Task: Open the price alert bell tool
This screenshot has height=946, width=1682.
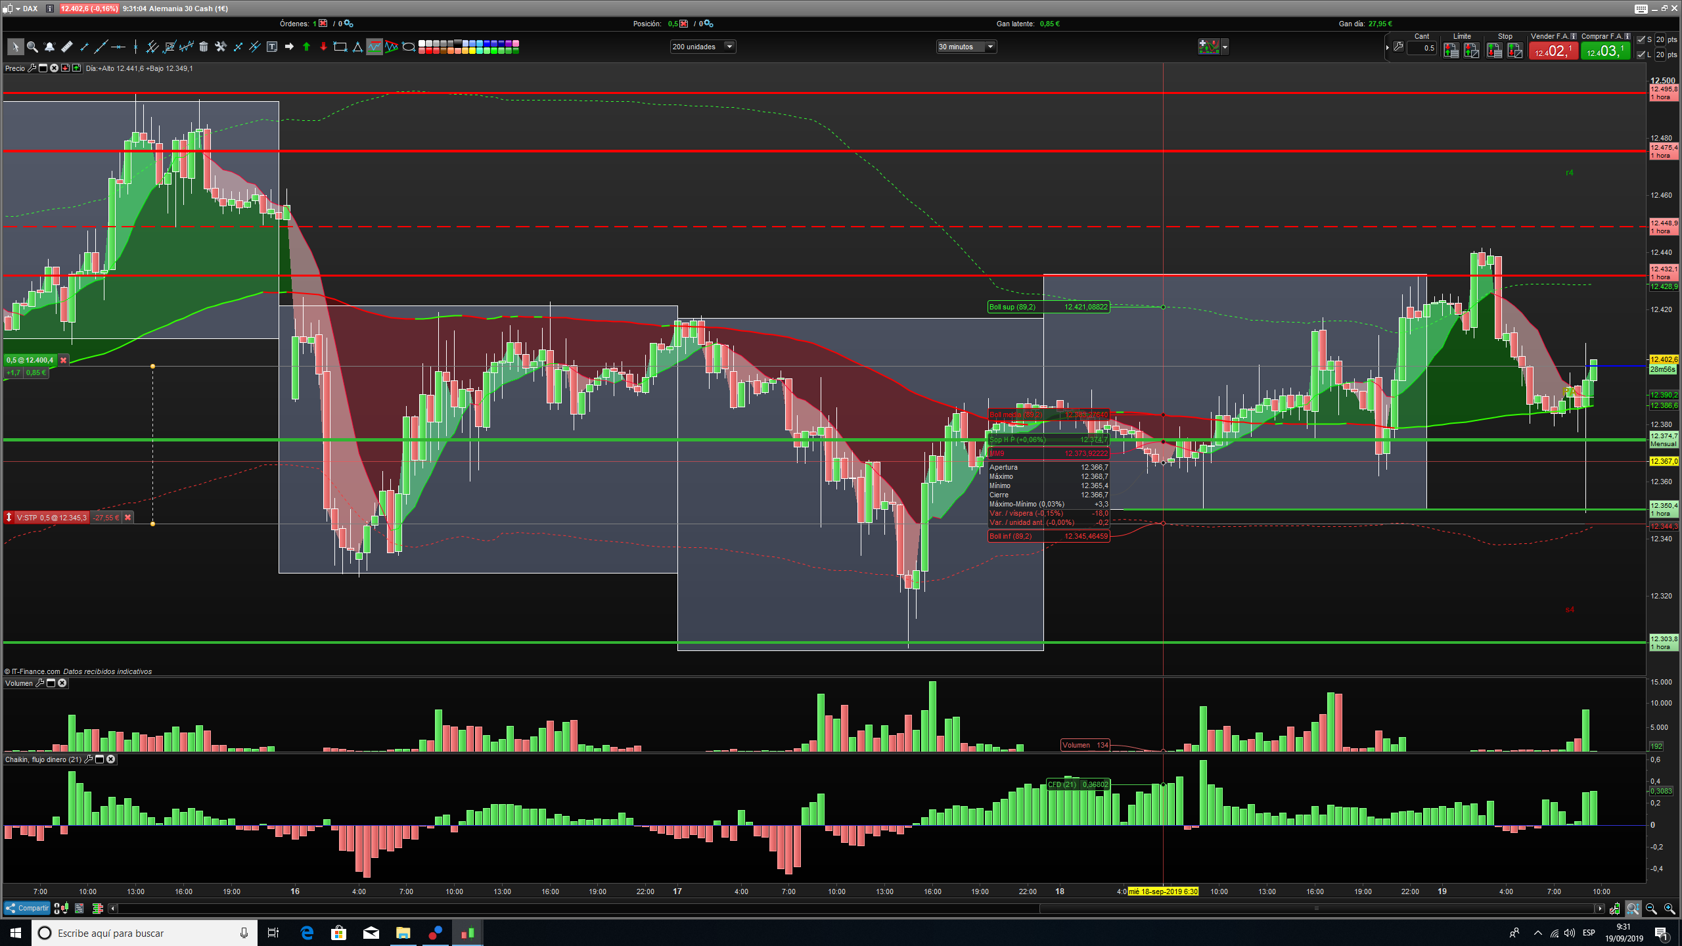Action: [x=49, y=47]
